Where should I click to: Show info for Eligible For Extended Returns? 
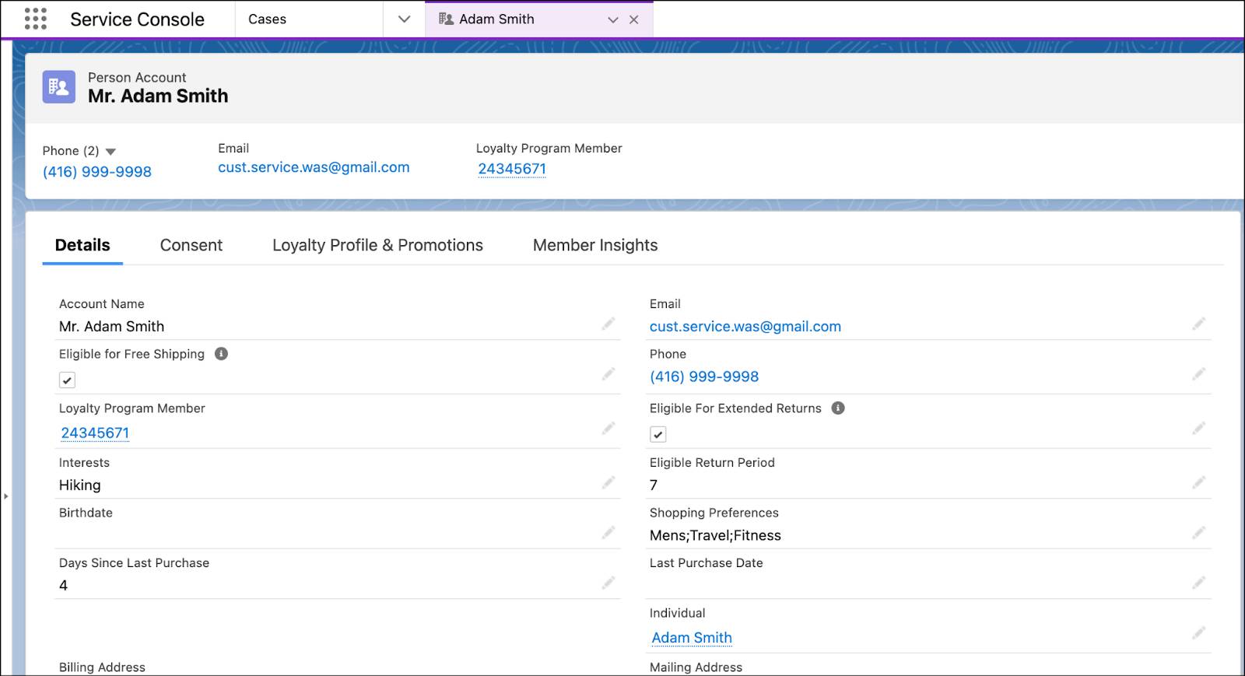(838, 408)
